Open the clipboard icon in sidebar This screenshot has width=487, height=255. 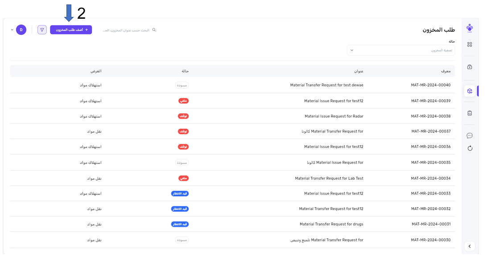[x=470, y=113]
